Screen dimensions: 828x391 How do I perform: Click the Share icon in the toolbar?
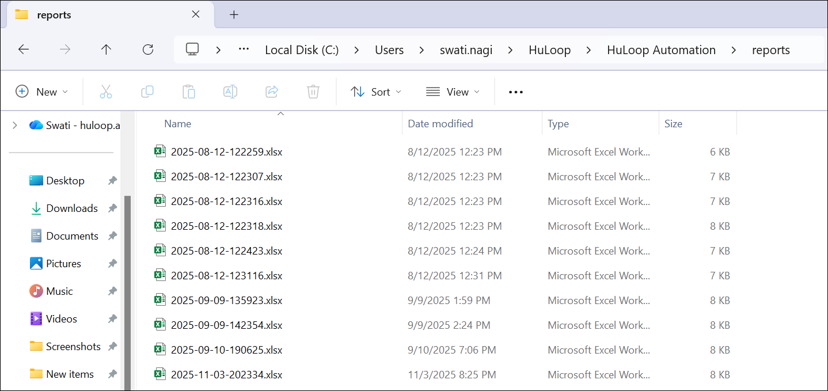(272, 91)
